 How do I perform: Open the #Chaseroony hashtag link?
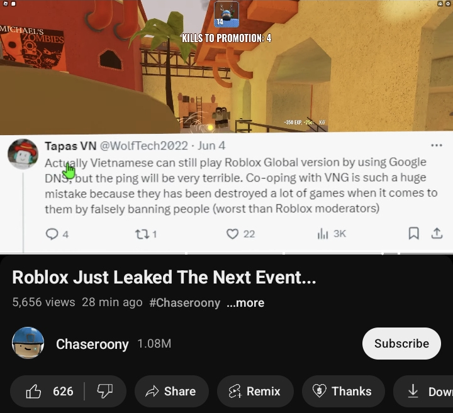[x=185, y=303]
